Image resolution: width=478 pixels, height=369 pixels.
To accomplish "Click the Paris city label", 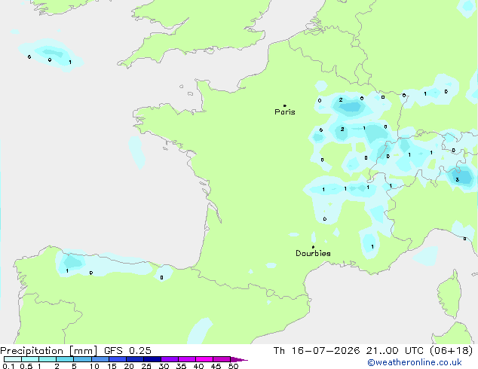I will [x=285, y=112].
